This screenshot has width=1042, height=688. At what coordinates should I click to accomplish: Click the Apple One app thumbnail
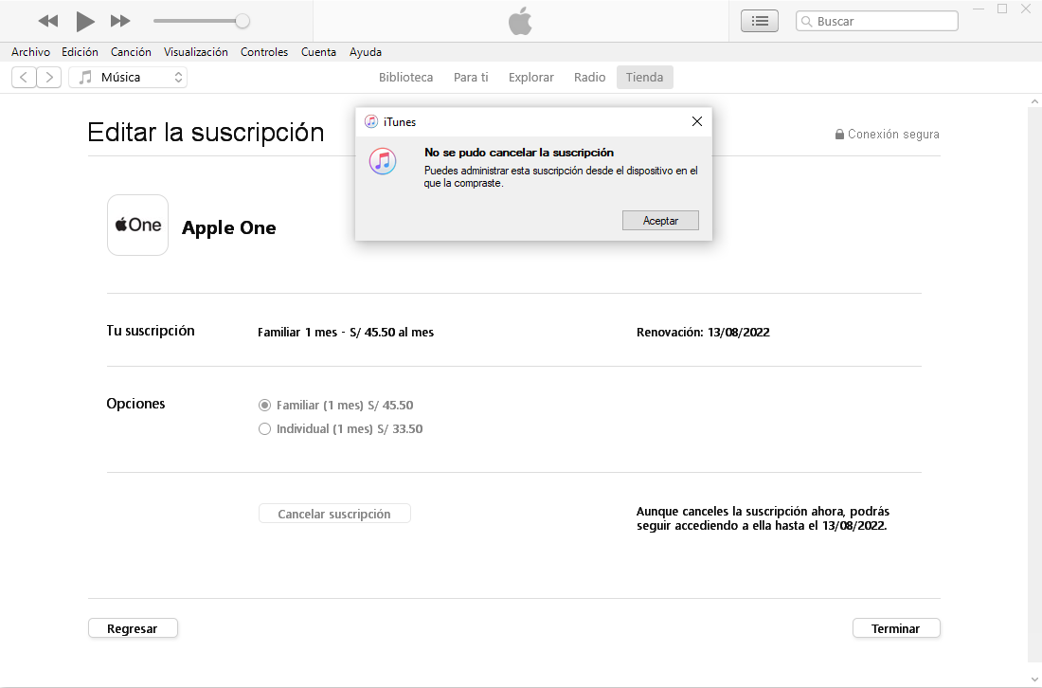click(x=137, y=225)
